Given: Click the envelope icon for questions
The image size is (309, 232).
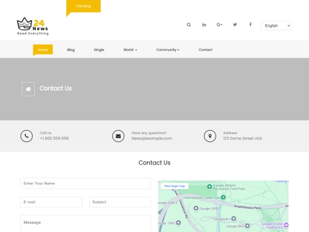Looking at the screenshot, I should [118, 136].
